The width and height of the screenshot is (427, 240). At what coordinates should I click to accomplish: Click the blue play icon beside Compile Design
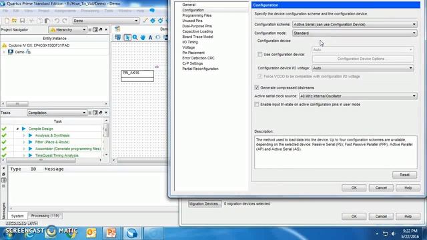tap(24, 129)
